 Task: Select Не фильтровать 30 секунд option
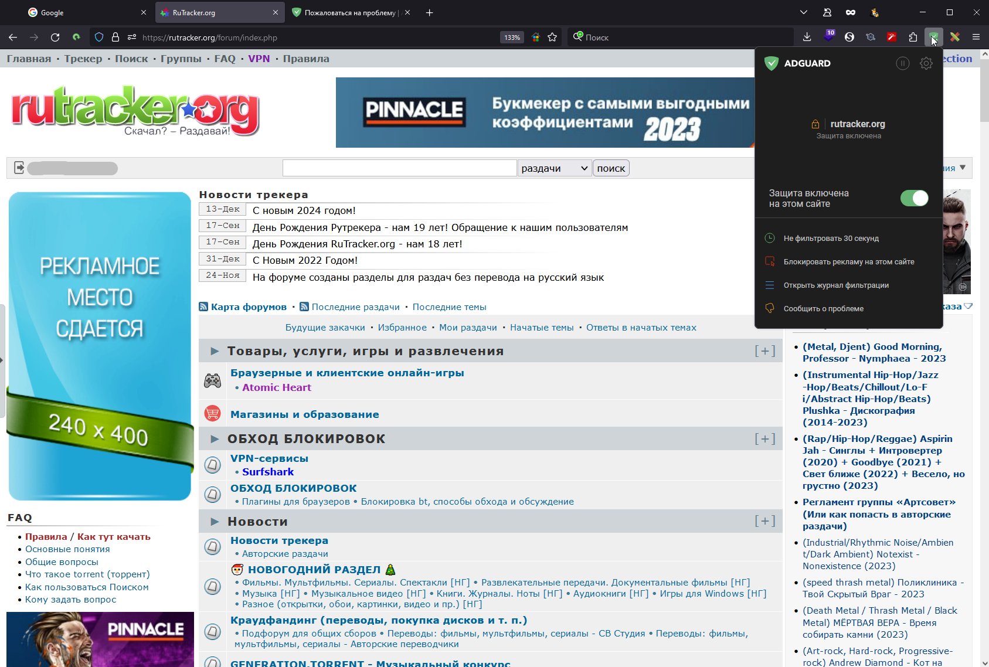831,239
